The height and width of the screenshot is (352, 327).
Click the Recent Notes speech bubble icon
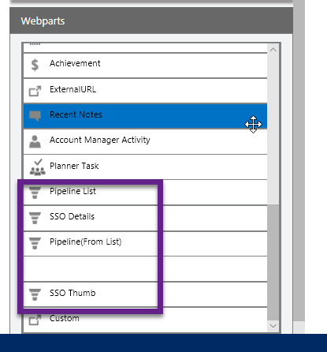click(35, 116)
